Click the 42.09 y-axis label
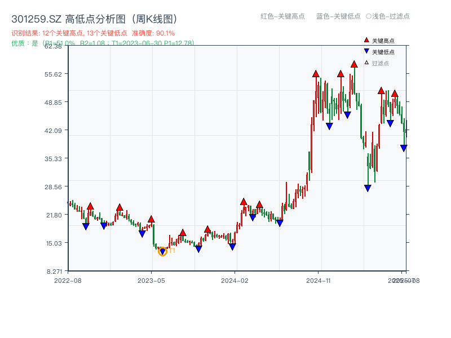This screenshot has height=338, width=451. (x=53, y=131)
